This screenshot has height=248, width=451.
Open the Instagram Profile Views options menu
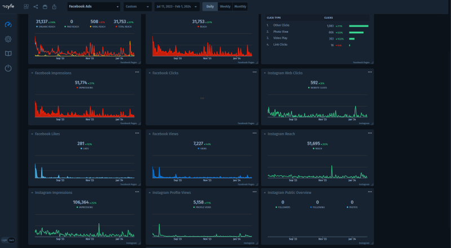[255, 192]
